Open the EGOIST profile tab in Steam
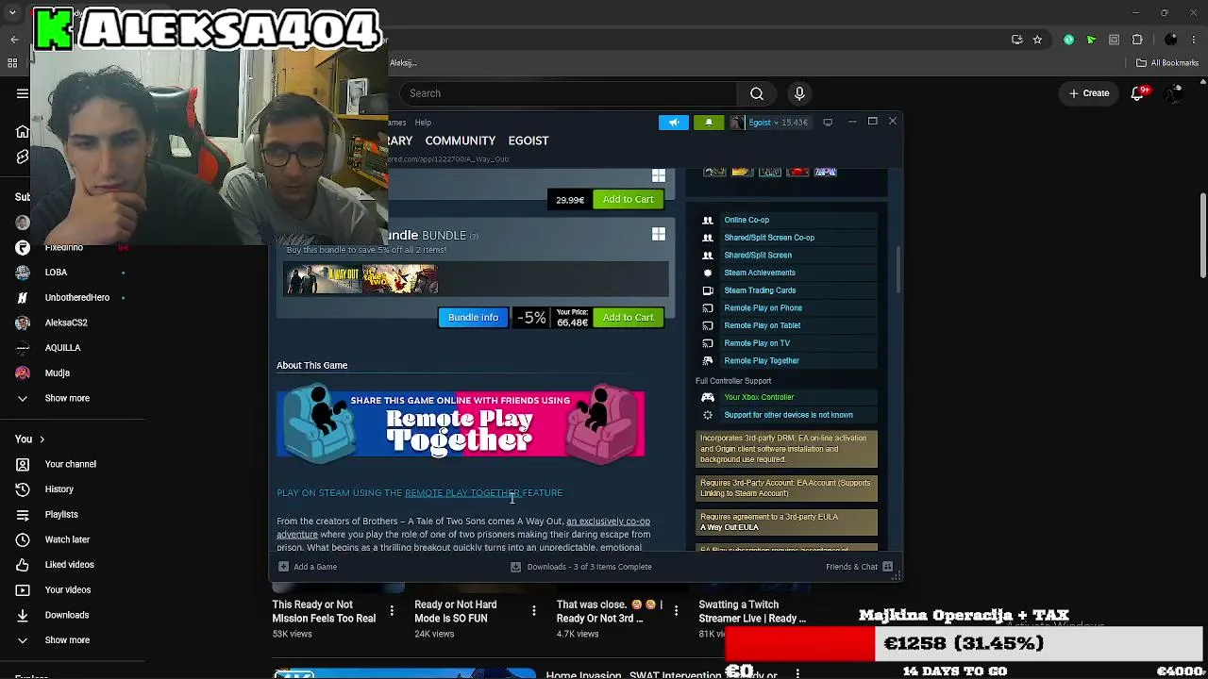 click(x=528, y=141)
